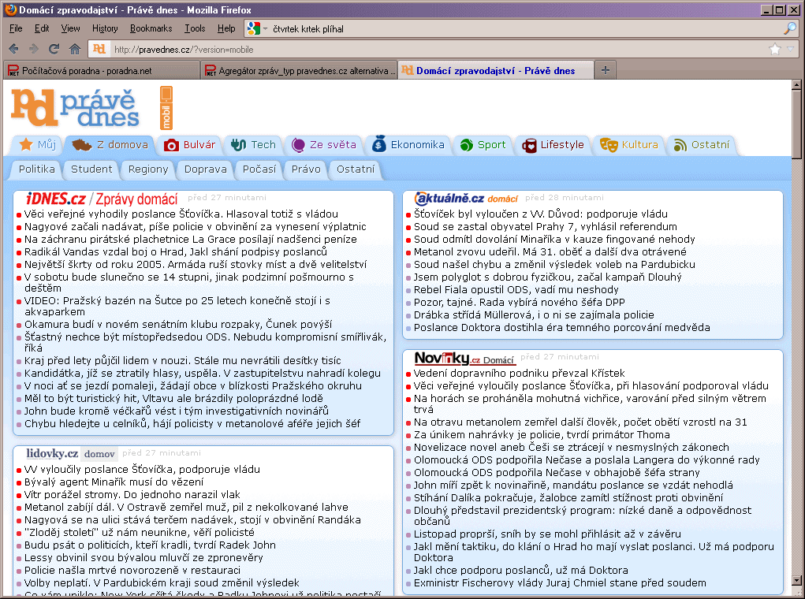Open article Vedení dopravního podniku převzal Křístek
Screen dimensions: 805x599
(519, 373)
